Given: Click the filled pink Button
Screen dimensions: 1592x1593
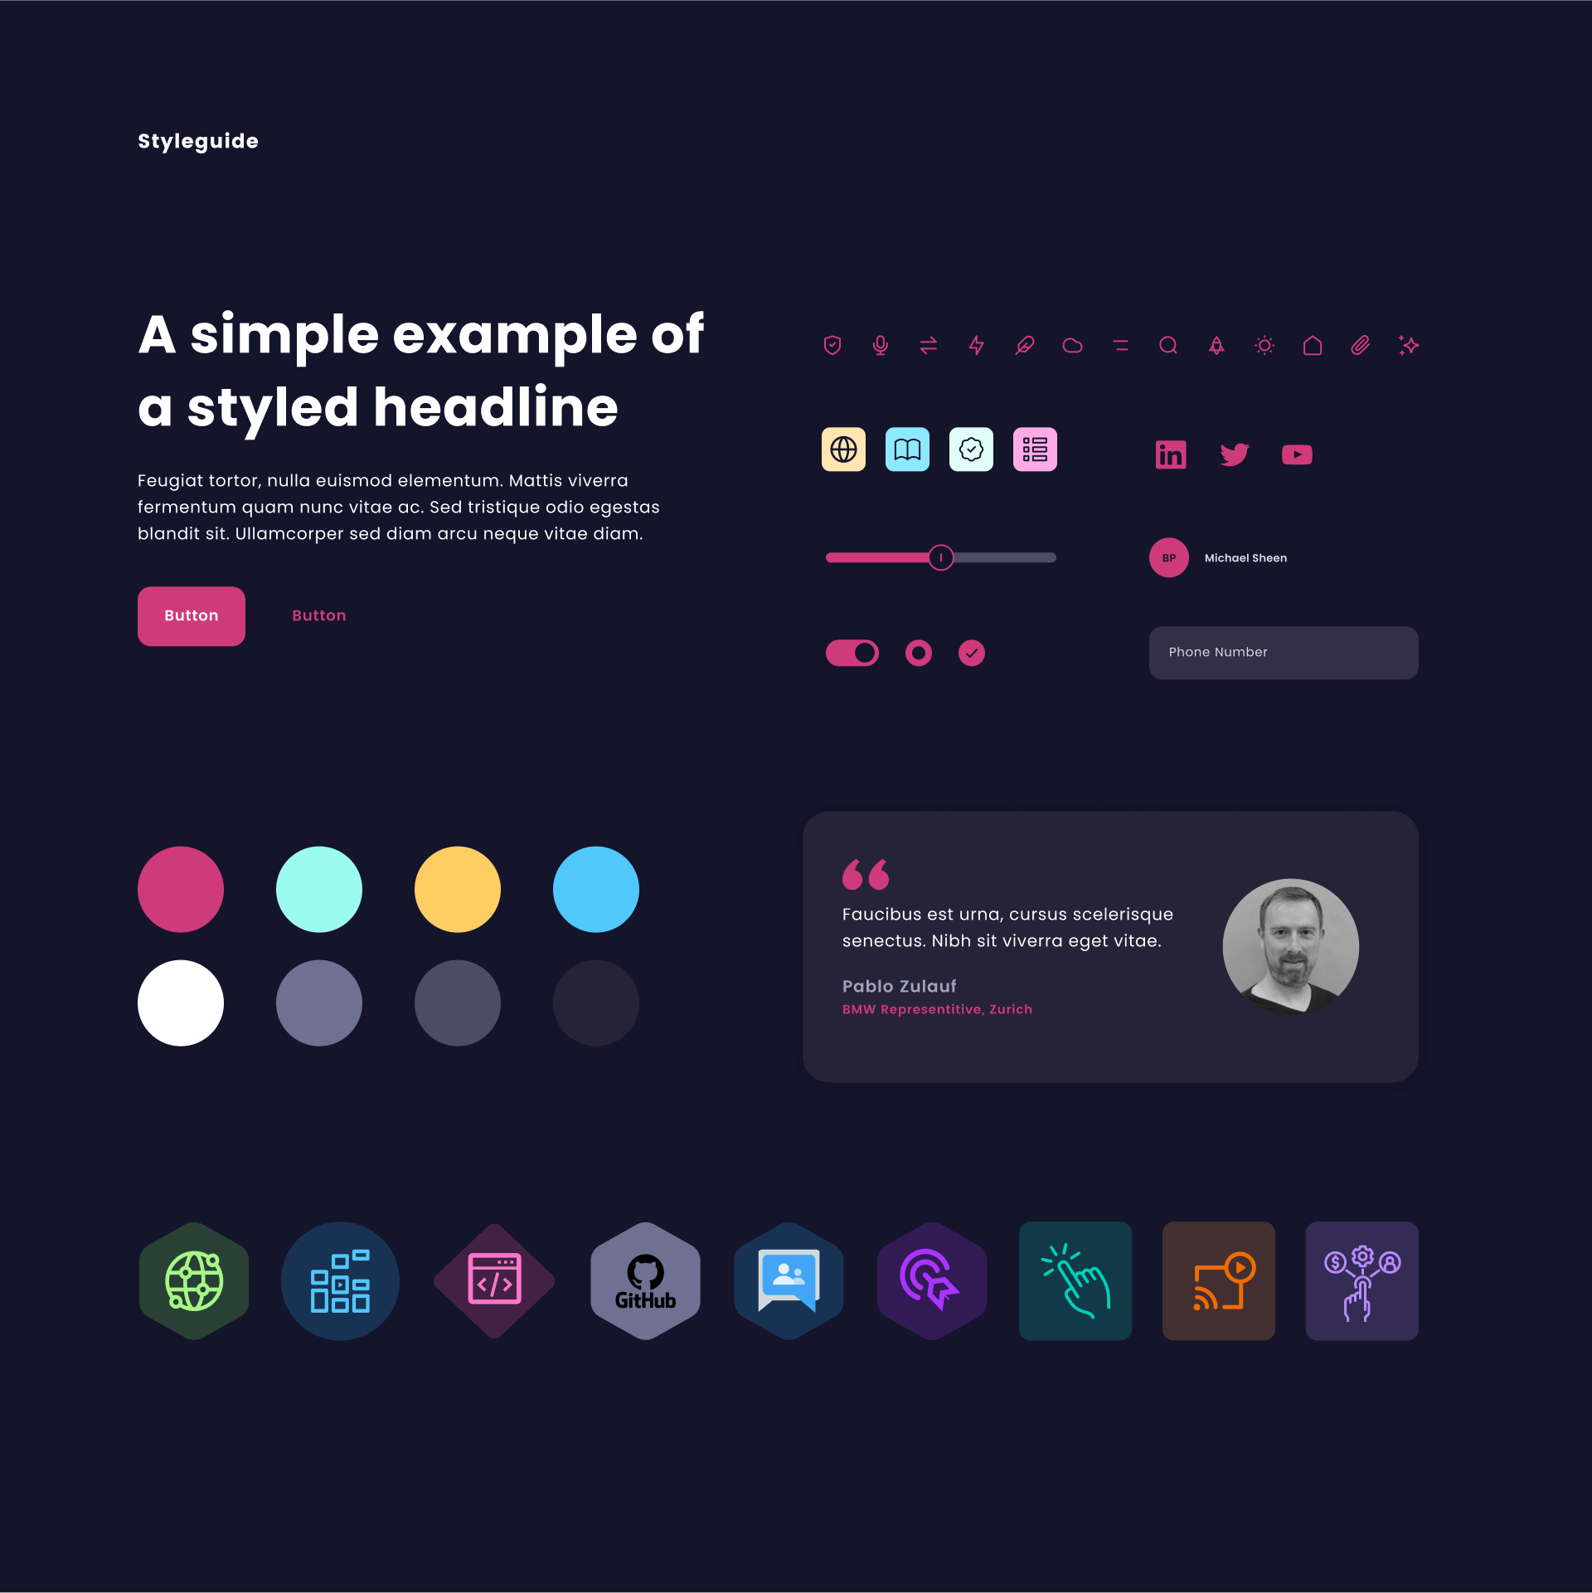Looking at the screenshot, I should pyautogui.click(x=191, y=615).
